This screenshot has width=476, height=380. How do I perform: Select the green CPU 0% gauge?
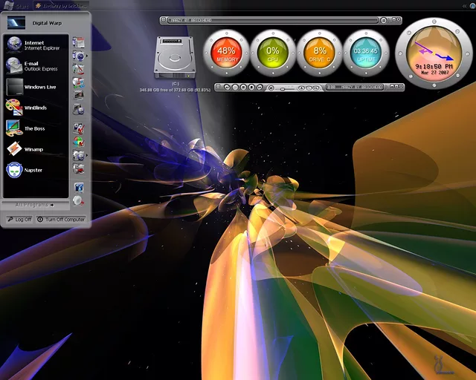[273, 53]
